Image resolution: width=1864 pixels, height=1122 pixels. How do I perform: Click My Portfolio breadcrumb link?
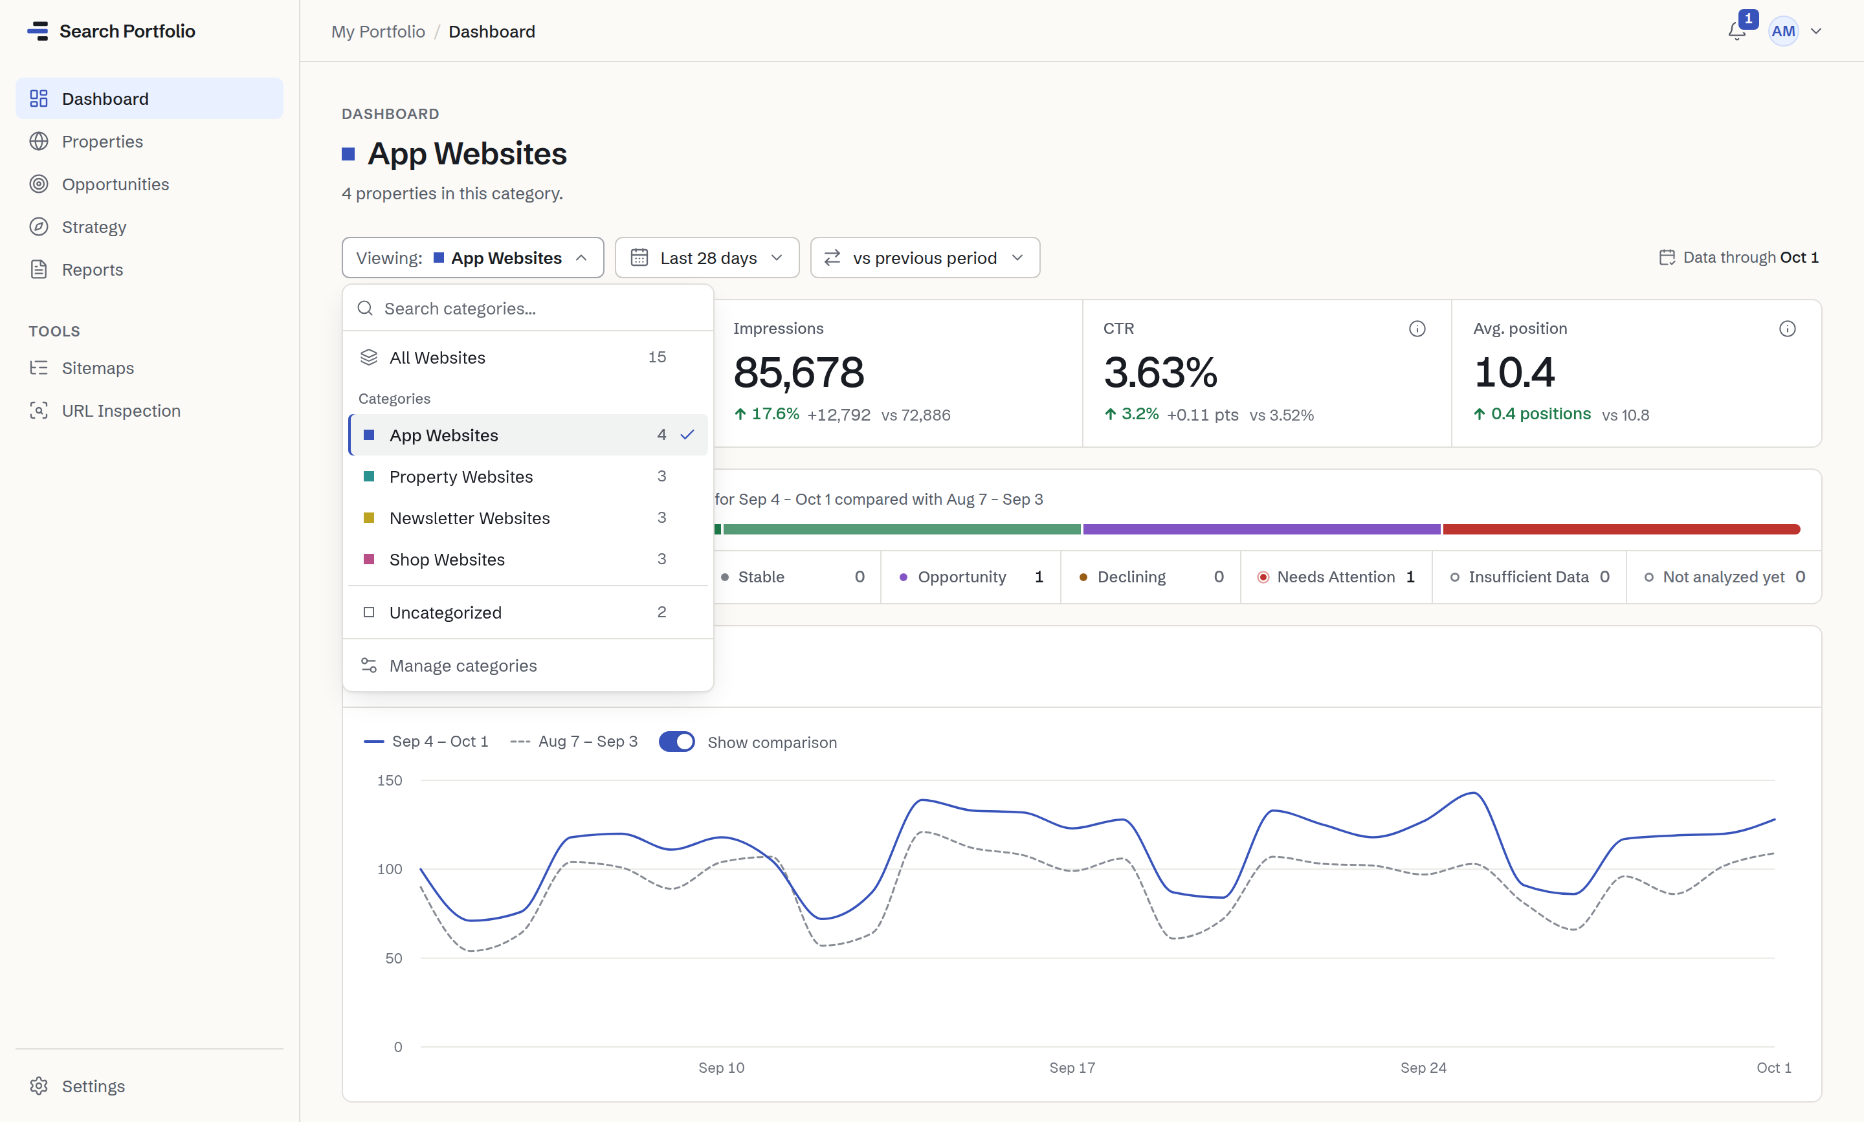378,31
